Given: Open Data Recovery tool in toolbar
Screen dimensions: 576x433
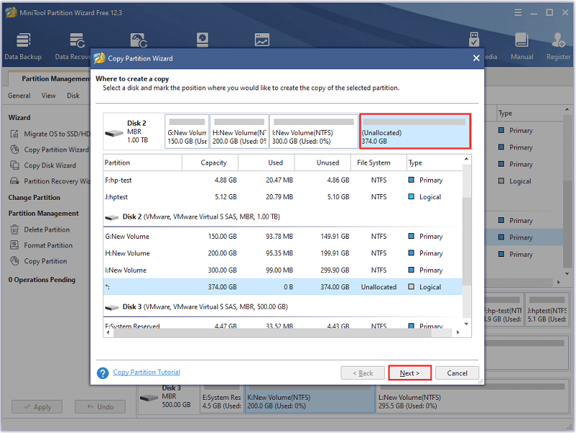Looking at the screenshot, I should 73,46.
